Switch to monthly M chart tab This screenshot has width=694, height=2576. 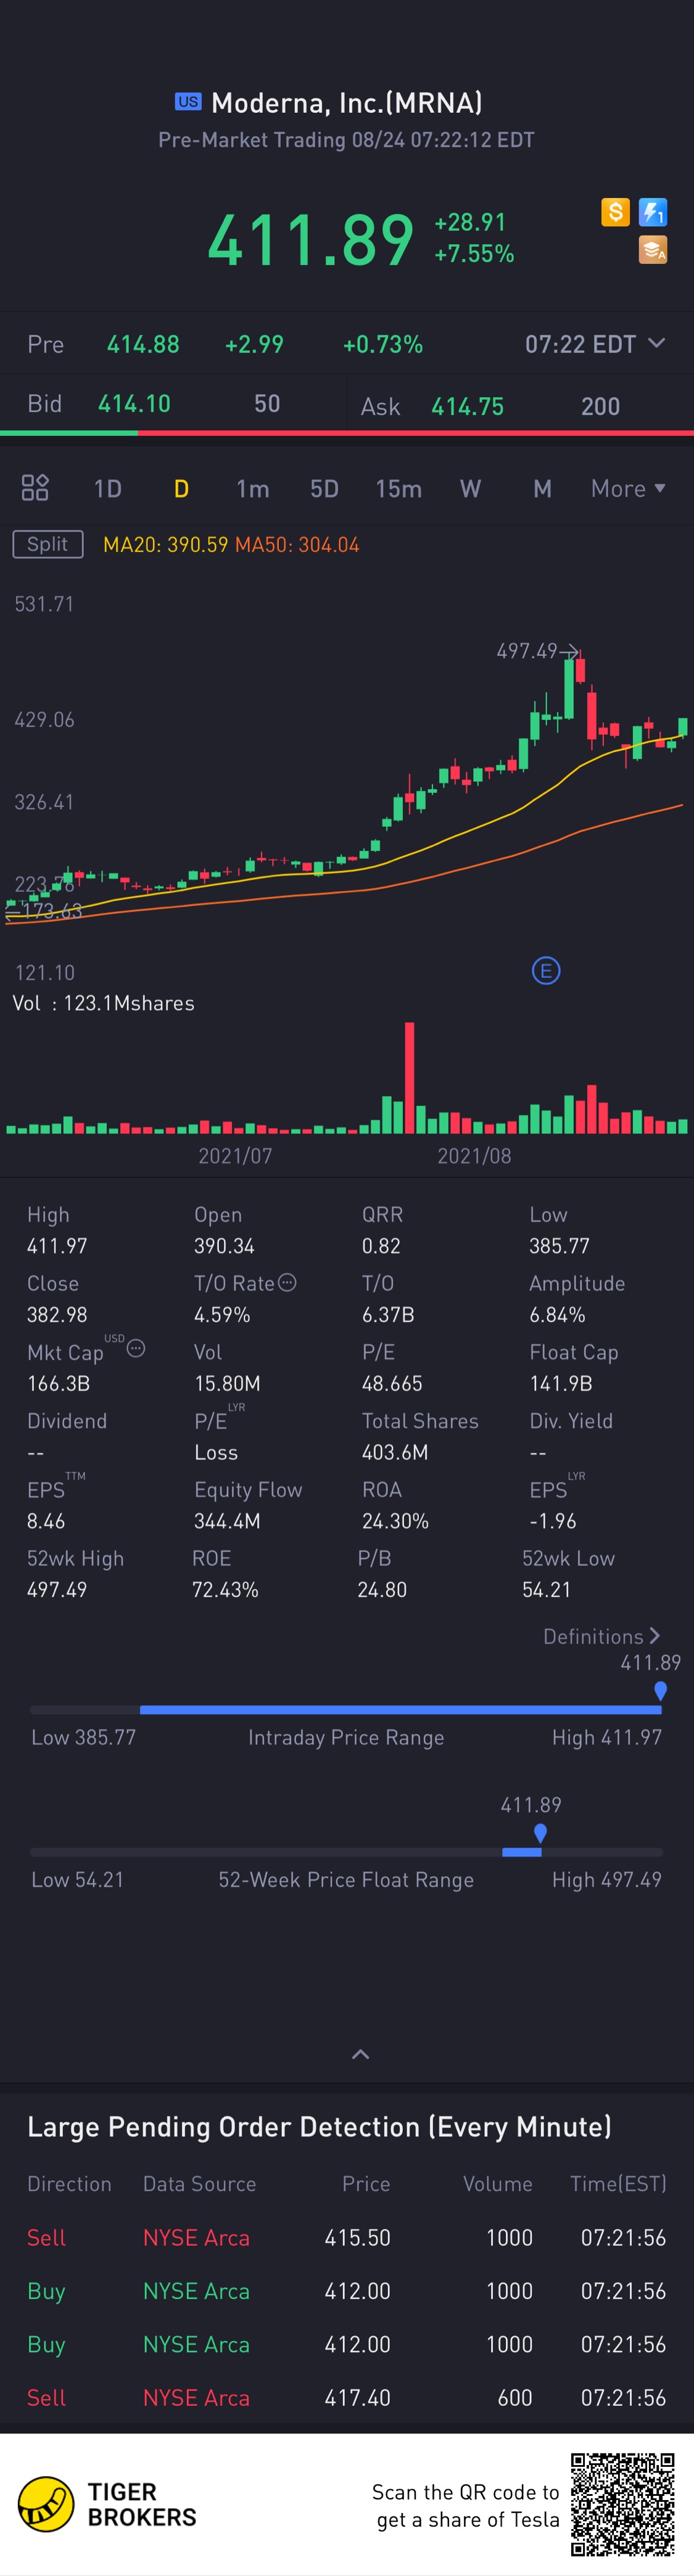coord(542,489)
